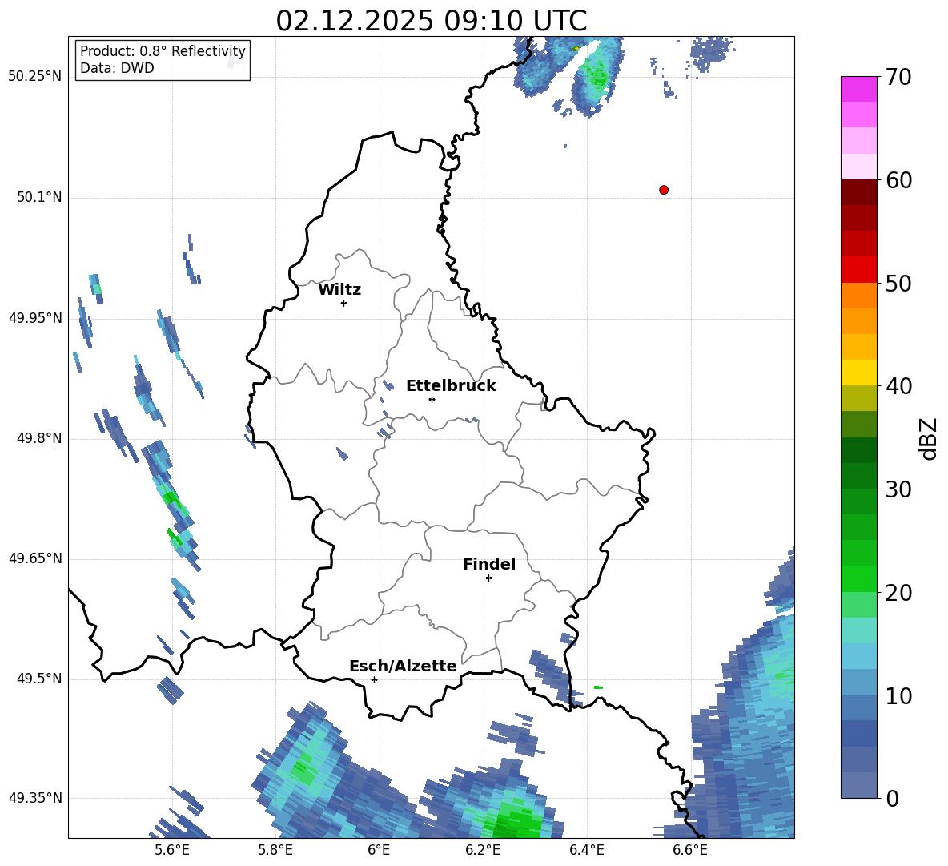Click the red dot radar marker

pos(664,190)
